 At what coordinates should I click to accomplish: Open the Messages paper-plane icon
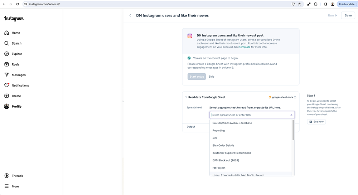click(x=6, y=75)
